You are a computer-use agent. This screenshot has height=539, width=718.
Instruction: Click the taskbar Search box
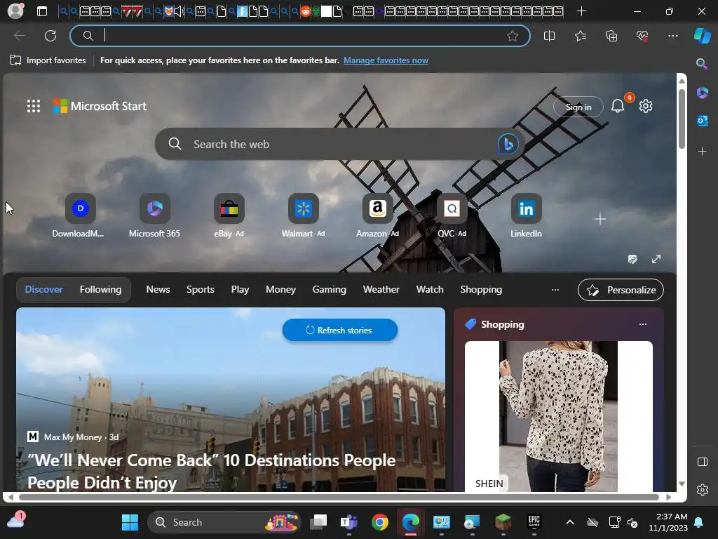click(x=224, y=522)
